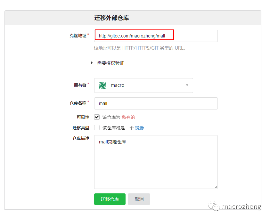Select the mall repository name field

click(156, 103)
